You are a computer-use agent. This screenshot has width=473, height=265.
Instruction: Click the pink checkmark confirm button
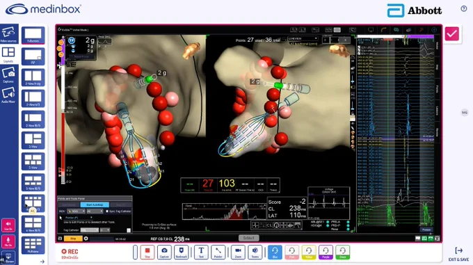pyautogui.click(x=451, y=34)
